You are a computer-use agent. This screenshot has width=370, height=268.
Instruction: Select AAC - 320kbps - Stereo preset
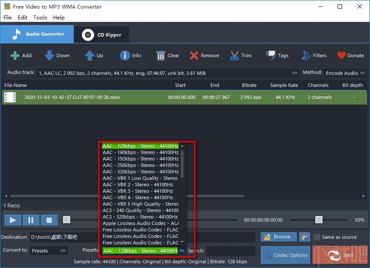pos(141,172)
